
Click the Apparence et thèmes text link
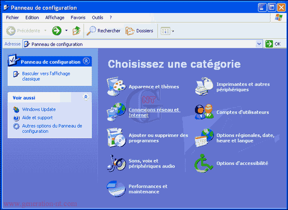point(154,87)
